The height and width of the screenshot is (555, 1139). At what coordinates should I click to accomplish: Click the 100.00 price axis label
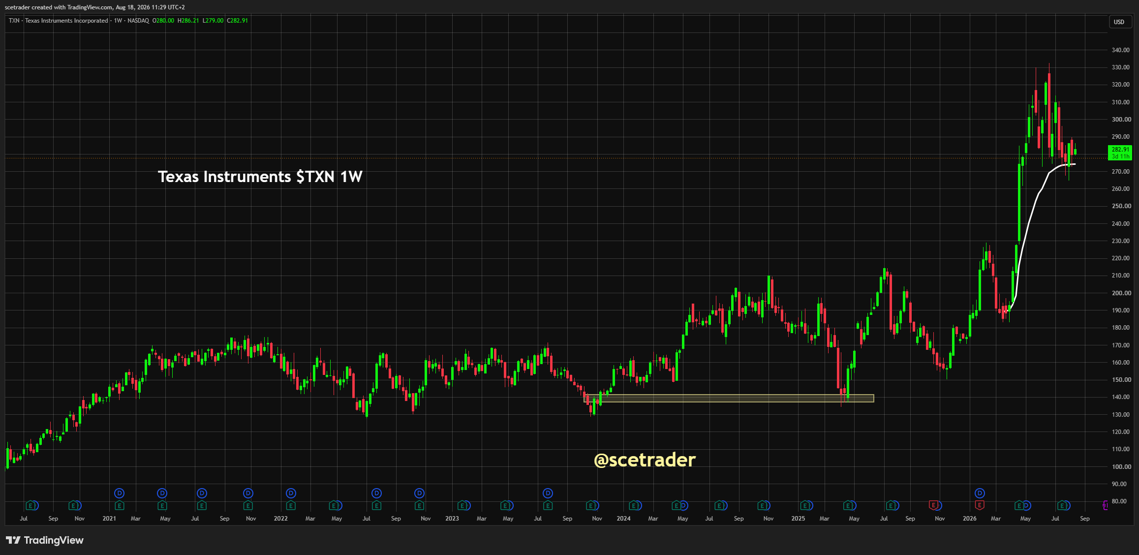(1121, 467)
